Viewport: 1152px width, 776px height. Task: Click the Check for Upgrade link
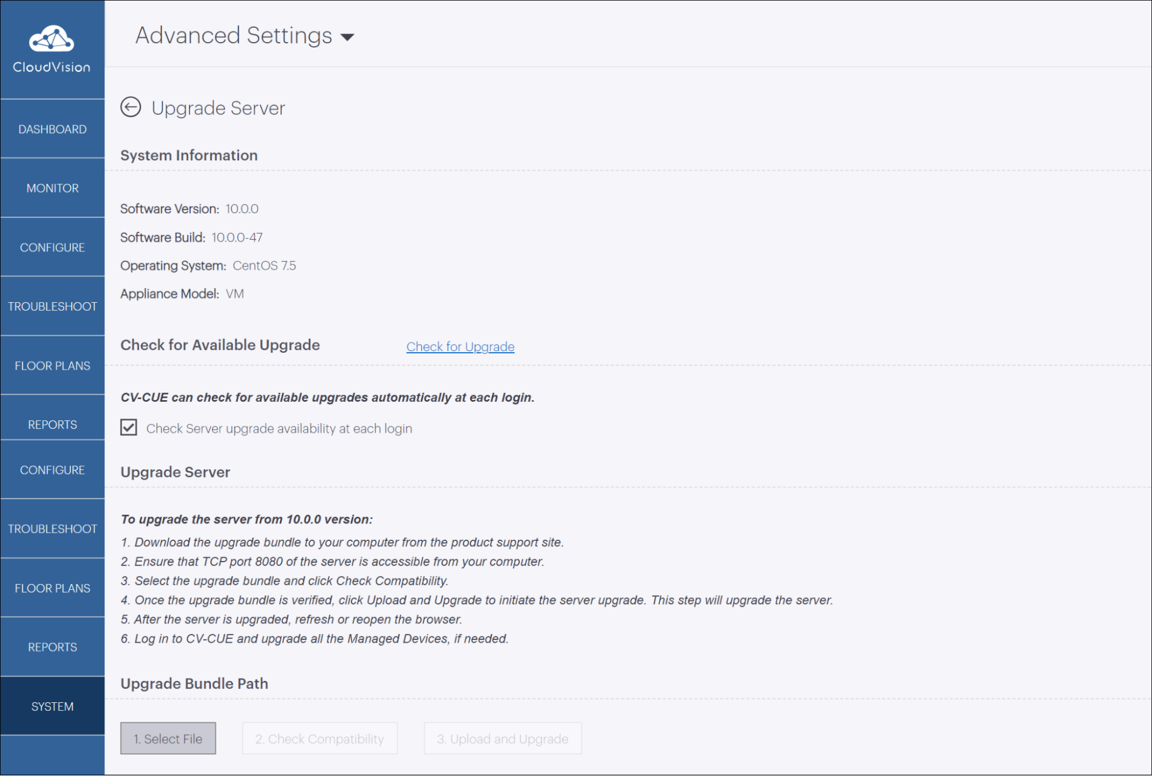(460, 347)
